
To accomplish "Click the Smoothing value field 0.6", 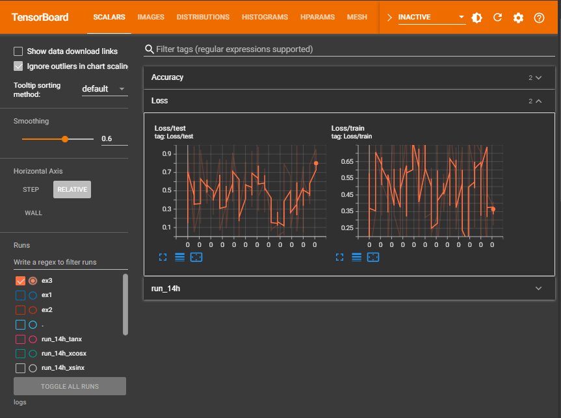I will click(x=114, y=138).
